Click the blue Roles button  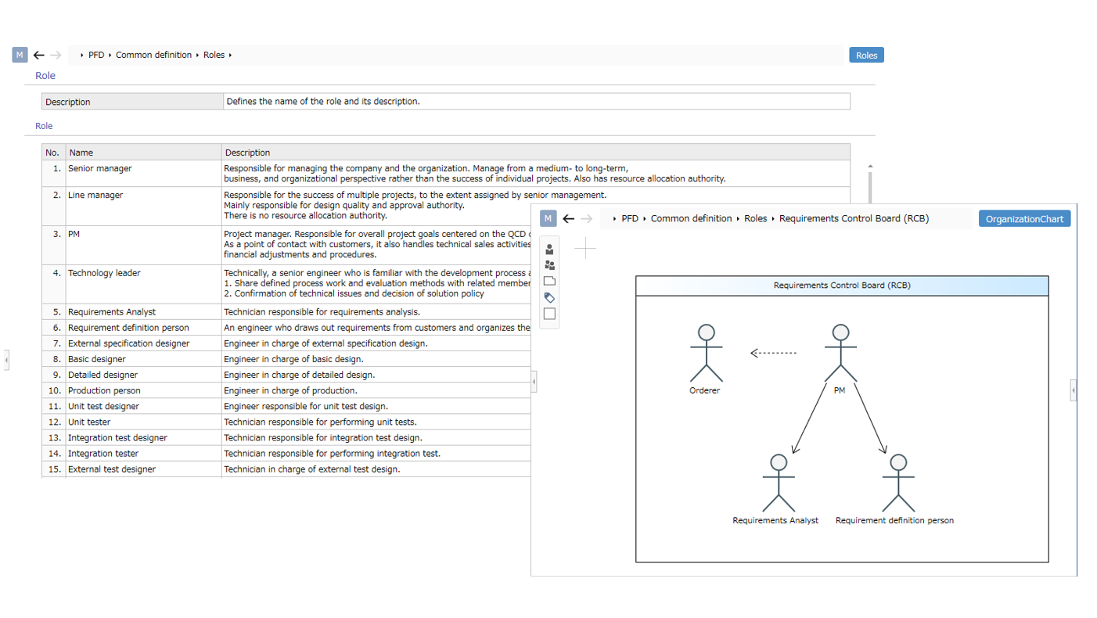tap(866, 55)
